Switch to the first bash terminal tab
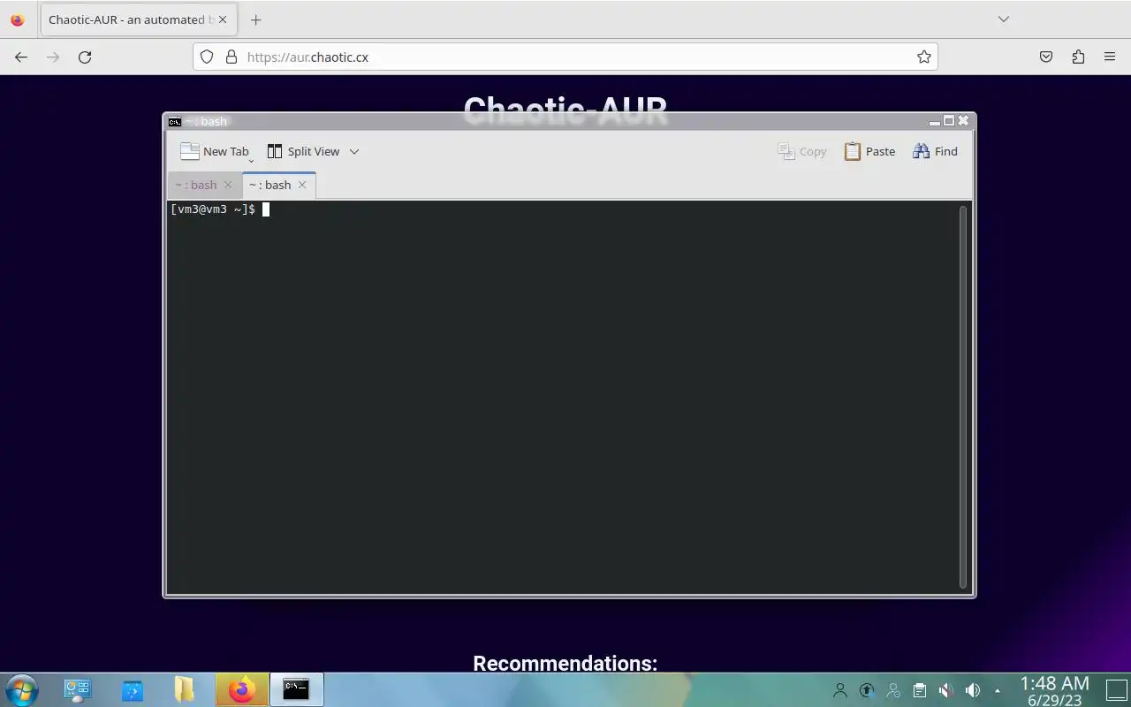Screen dimensions: 1131x707 [x=196, y=185]
